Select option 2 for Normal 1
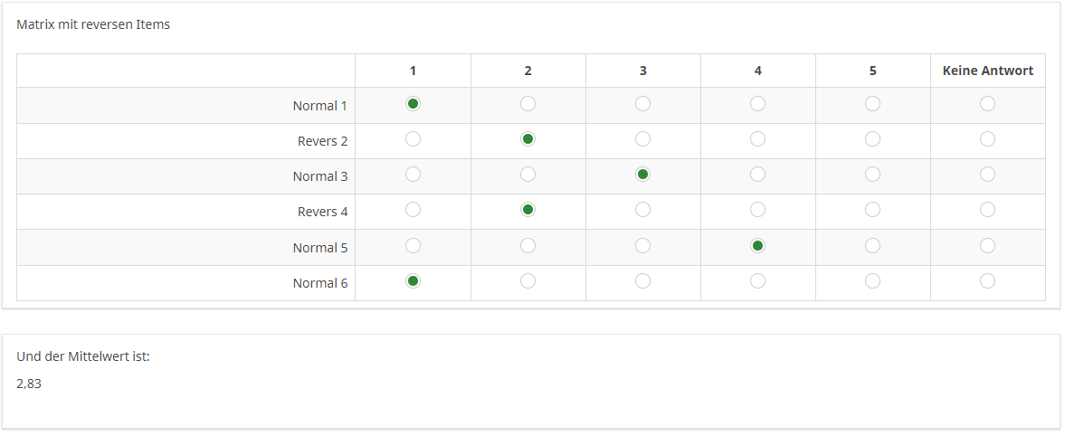Screen dimensions: 1065x436 click(x=528, y=104)
